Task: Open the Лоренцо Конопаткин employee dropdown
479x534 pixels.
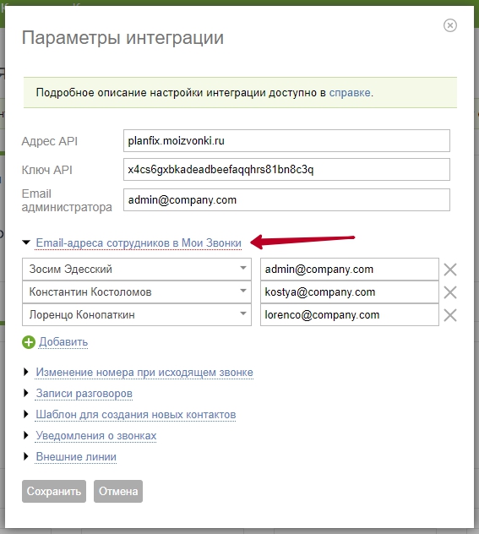Action: [x=137, y=314]
